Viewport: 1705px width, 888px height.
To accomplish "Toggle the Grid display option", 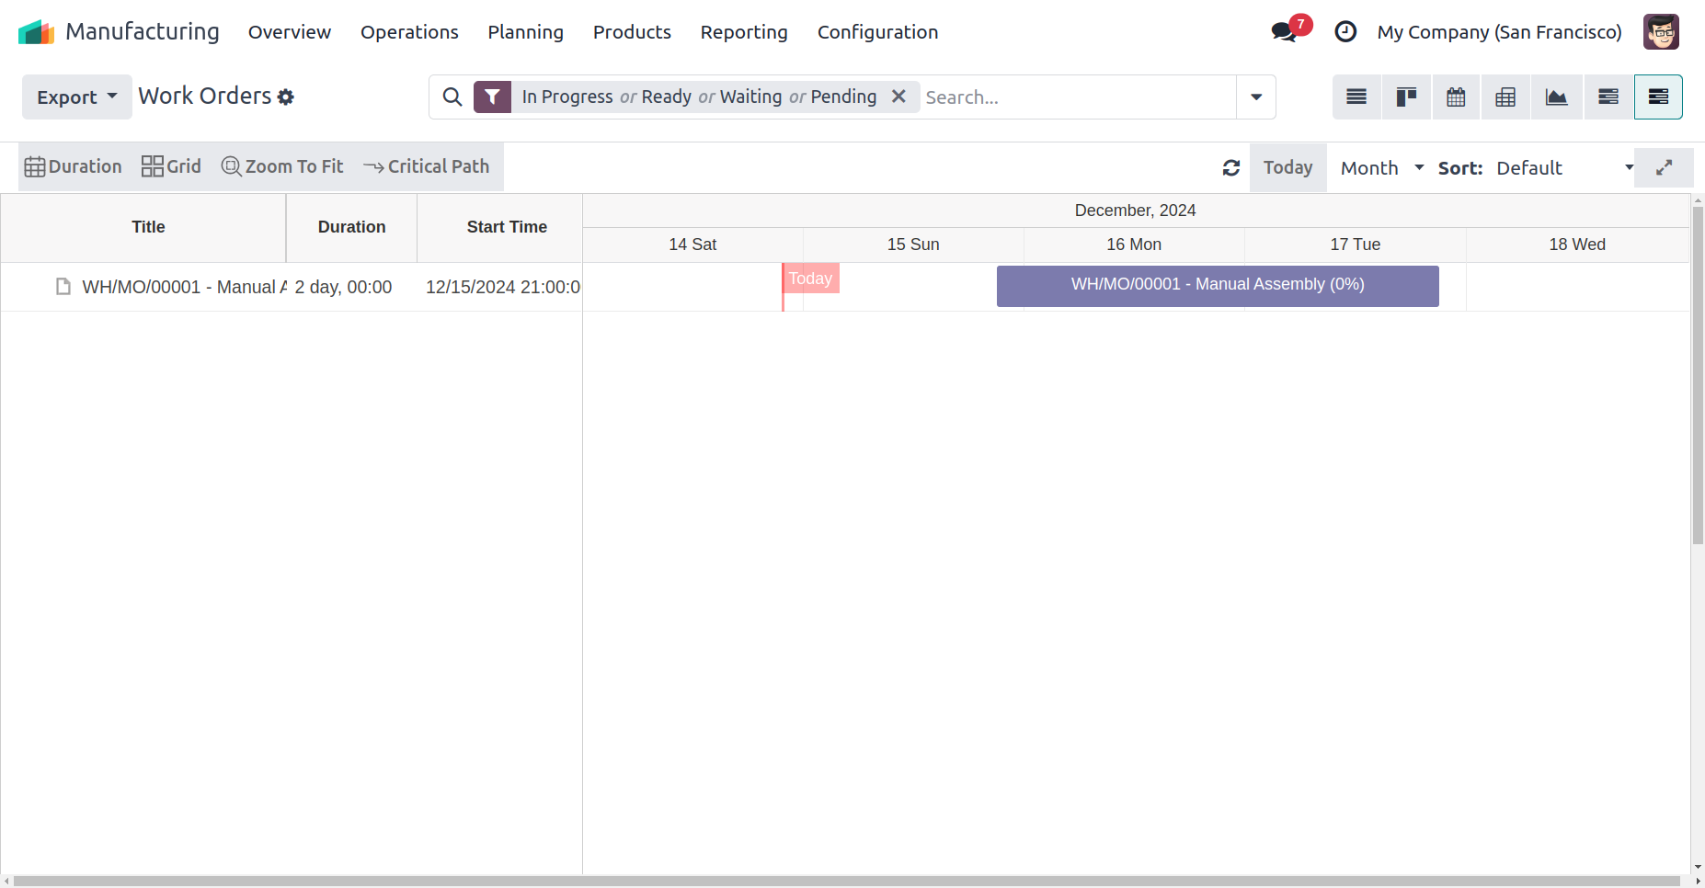I will 171,166.
